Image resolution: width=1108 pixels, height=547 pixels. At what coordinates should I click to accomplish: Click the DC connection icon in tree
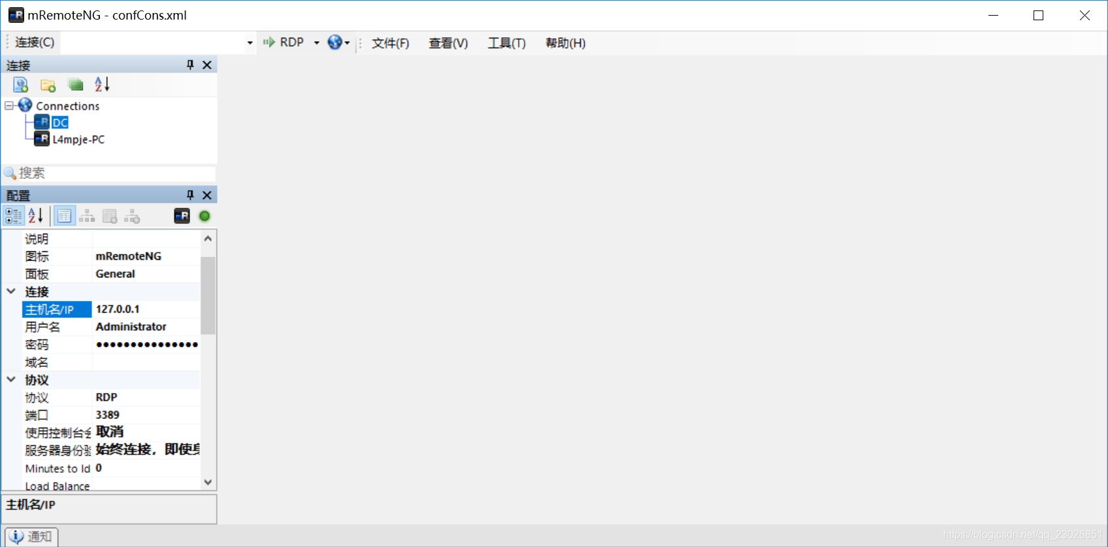coord(41,122)
